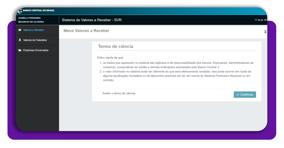Click the date '17 de jul.' in header
284x148 pixels.
point(260,20)
